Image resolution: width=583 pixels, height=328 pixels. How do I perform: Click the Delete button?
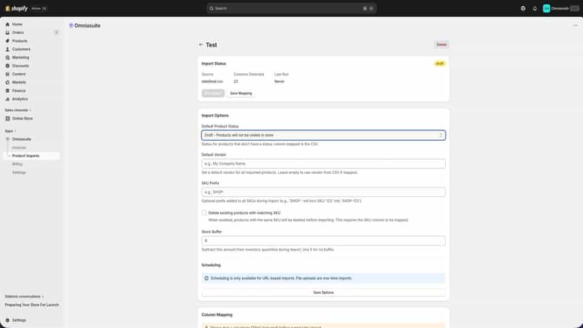pos(441,44)
